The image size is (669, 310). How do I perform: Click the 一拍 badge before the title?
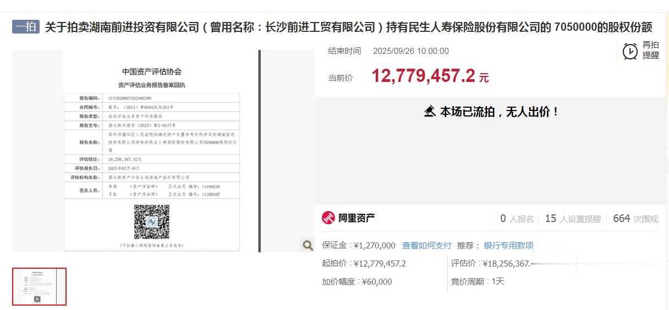pyautogui.click(x=26, y=27)
